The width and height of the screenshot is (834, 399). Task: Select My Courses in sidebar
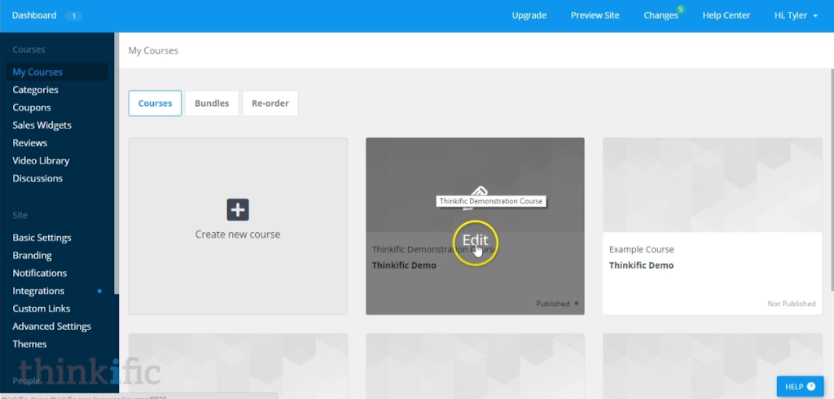point(57,72)
